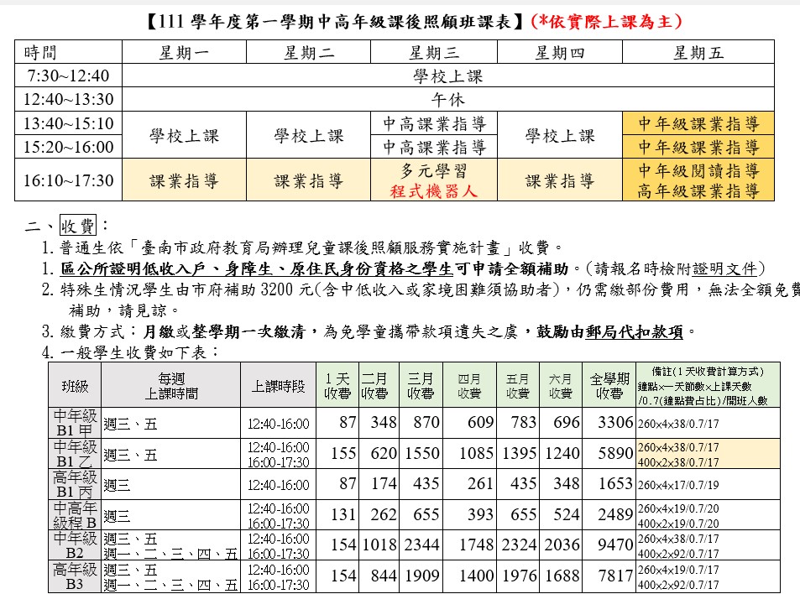Select the 三月收費 header cell
The image size is (800, 594).
pos(421,385)
